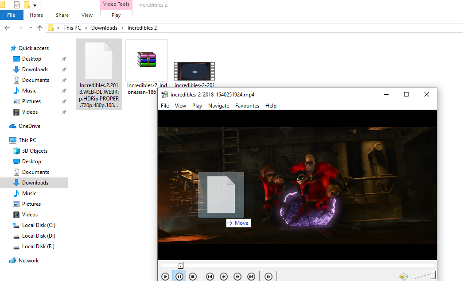The image size is (463, 281).
Task: Click Incredibles 2 in address path
Action: [x=142, y=28]
